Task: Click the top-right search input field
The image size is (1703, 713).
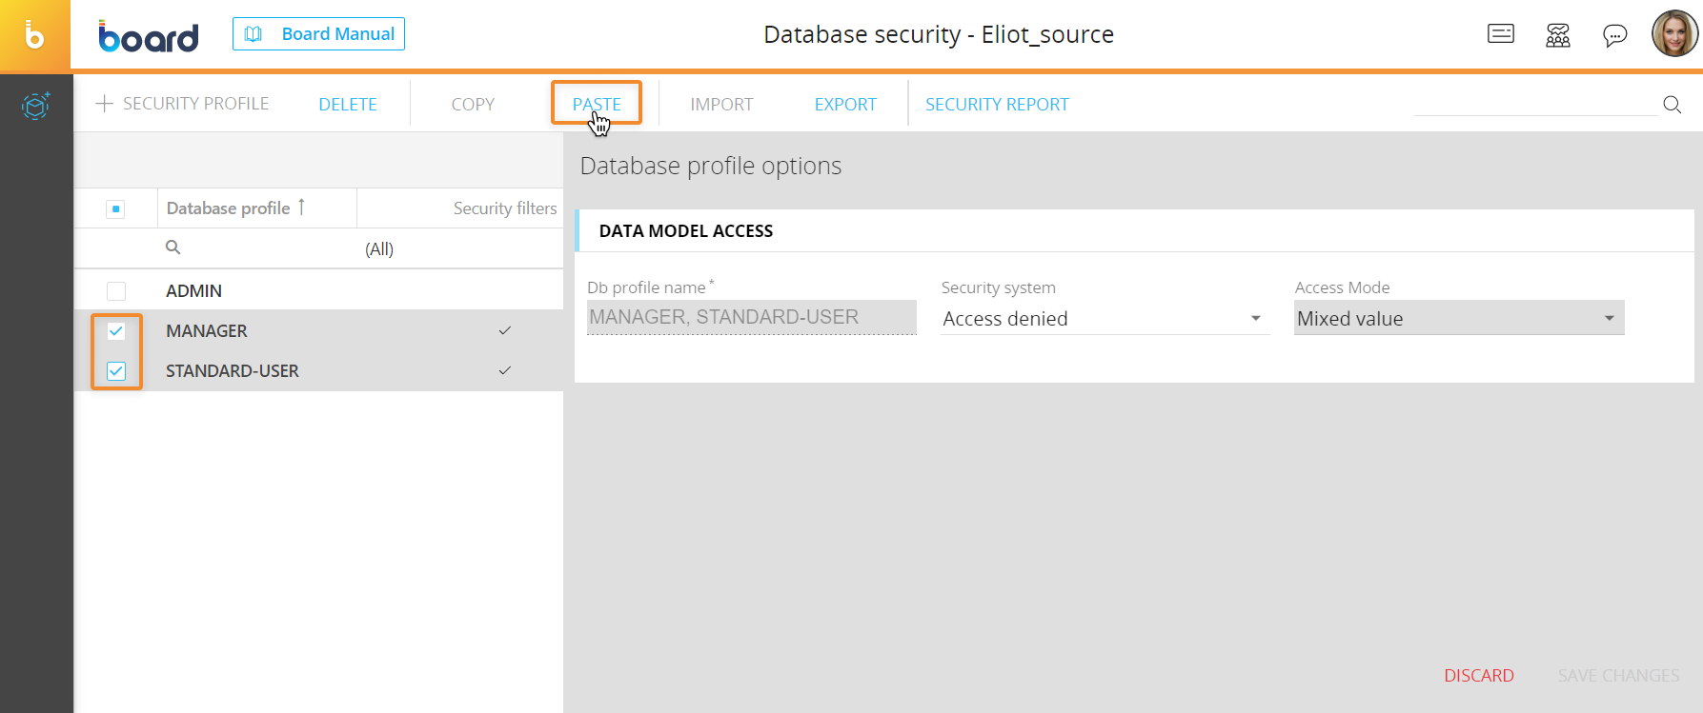Action: pyautogui.click(x=1535, y=104)
